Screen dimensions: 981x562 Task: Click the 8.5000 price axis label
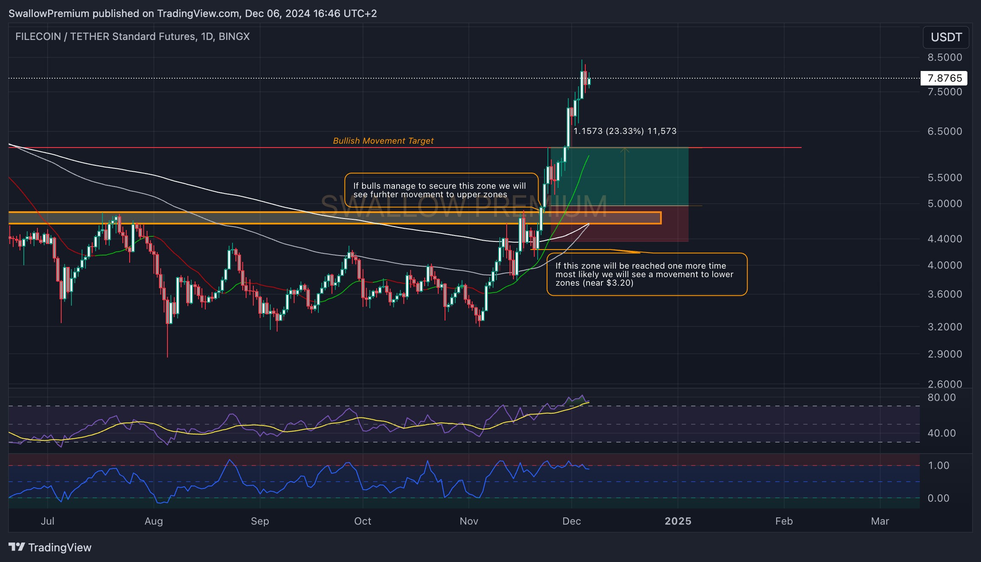point(945,57)
